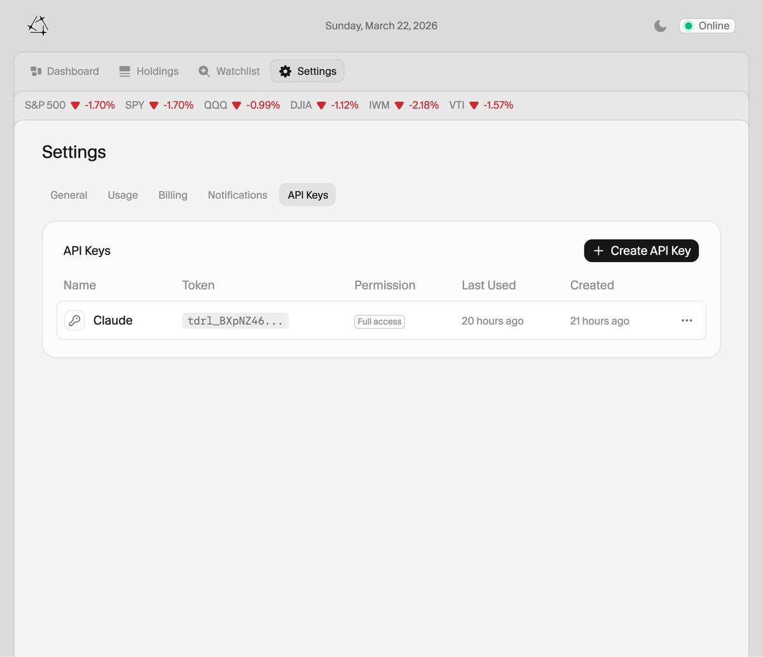Click the Settings page heading
The width and height of the screenshot is (763, 657).
(x=74, y=152)
